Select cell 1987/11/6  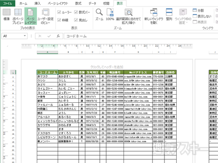pyautogui.click(x=92, y=105)
